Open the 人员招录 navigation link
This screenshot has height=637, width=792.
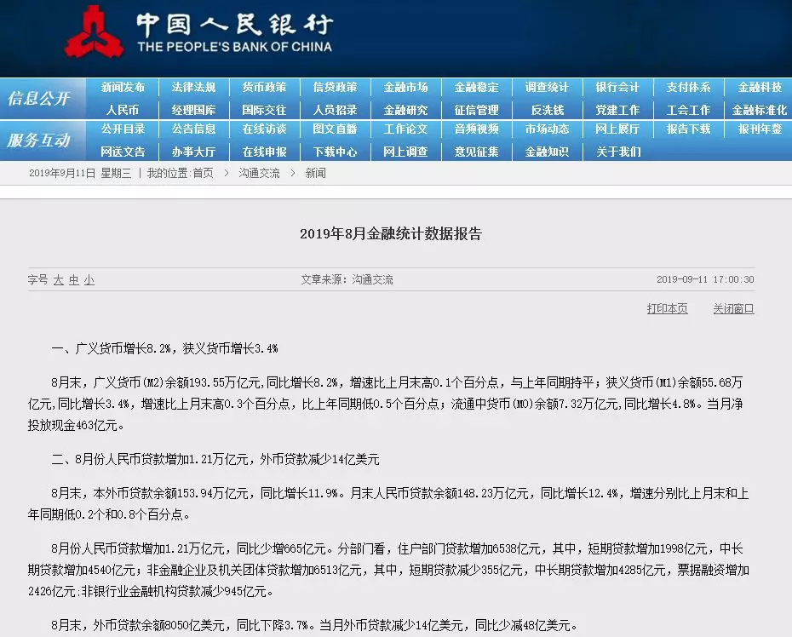coord(335,110)
